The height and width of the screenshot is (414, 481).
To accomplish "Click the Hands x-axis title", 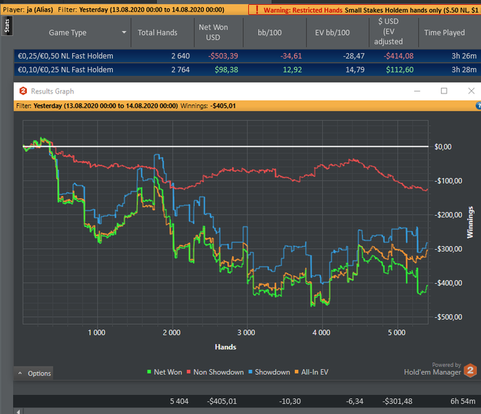I will (x=225, y=347).
